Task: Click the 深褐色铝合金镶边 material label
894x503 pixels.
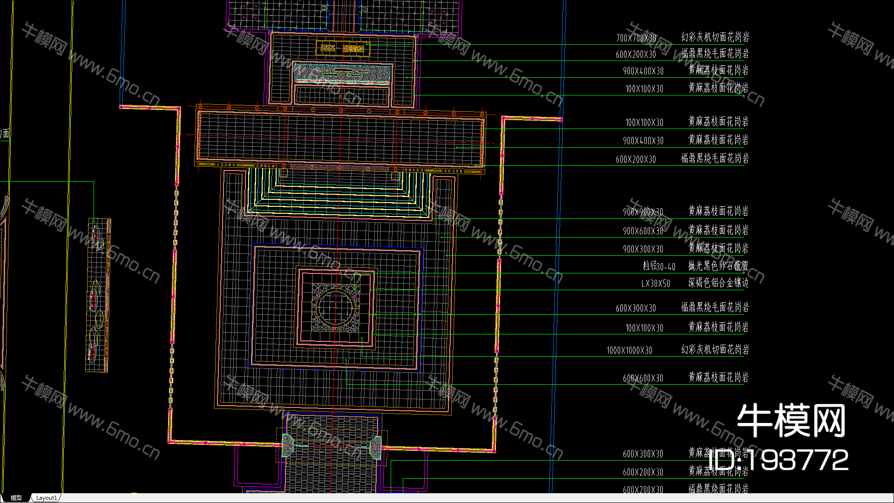Action: (x=718, y=283)
